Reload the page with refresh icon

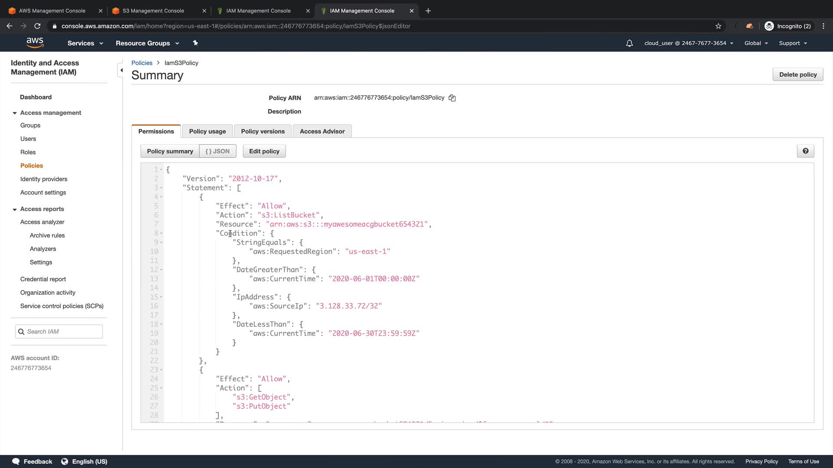point(38,26)
